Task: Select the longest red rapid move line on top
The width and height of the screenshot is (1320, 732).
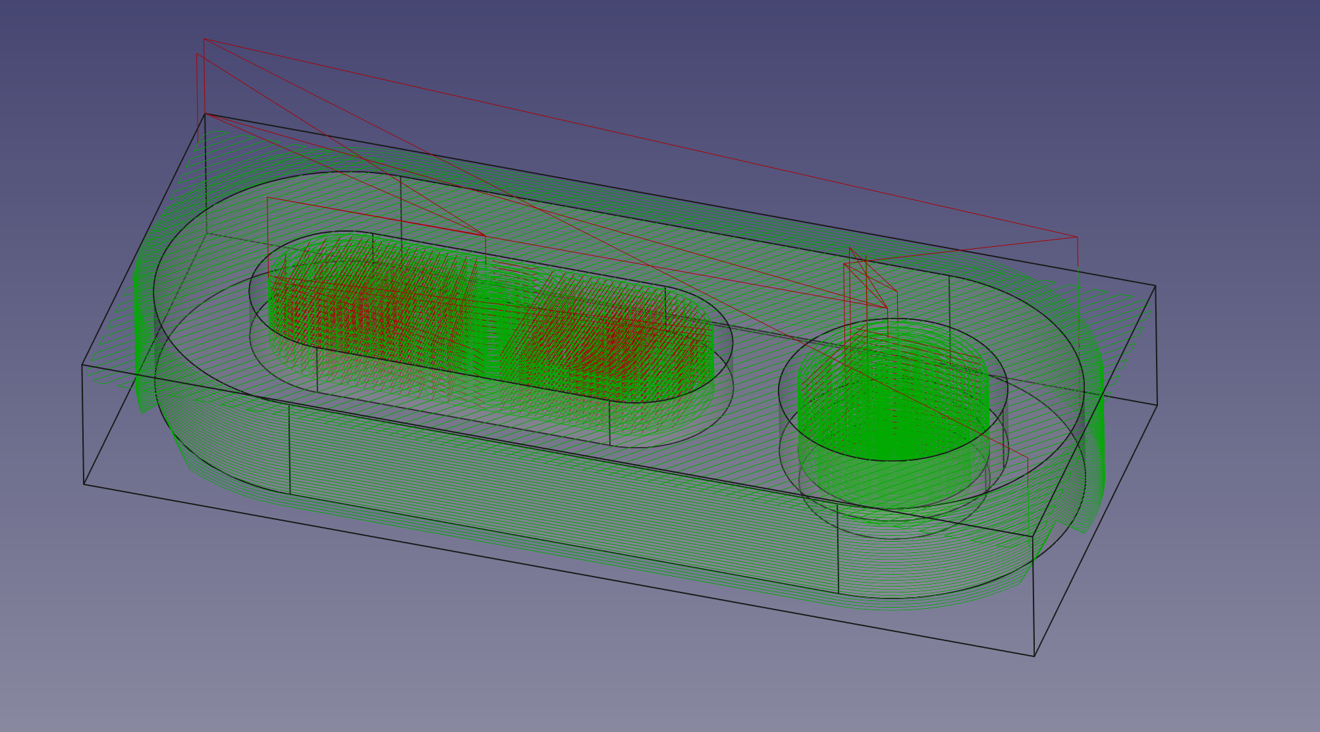Action: [x=639, y=137]
